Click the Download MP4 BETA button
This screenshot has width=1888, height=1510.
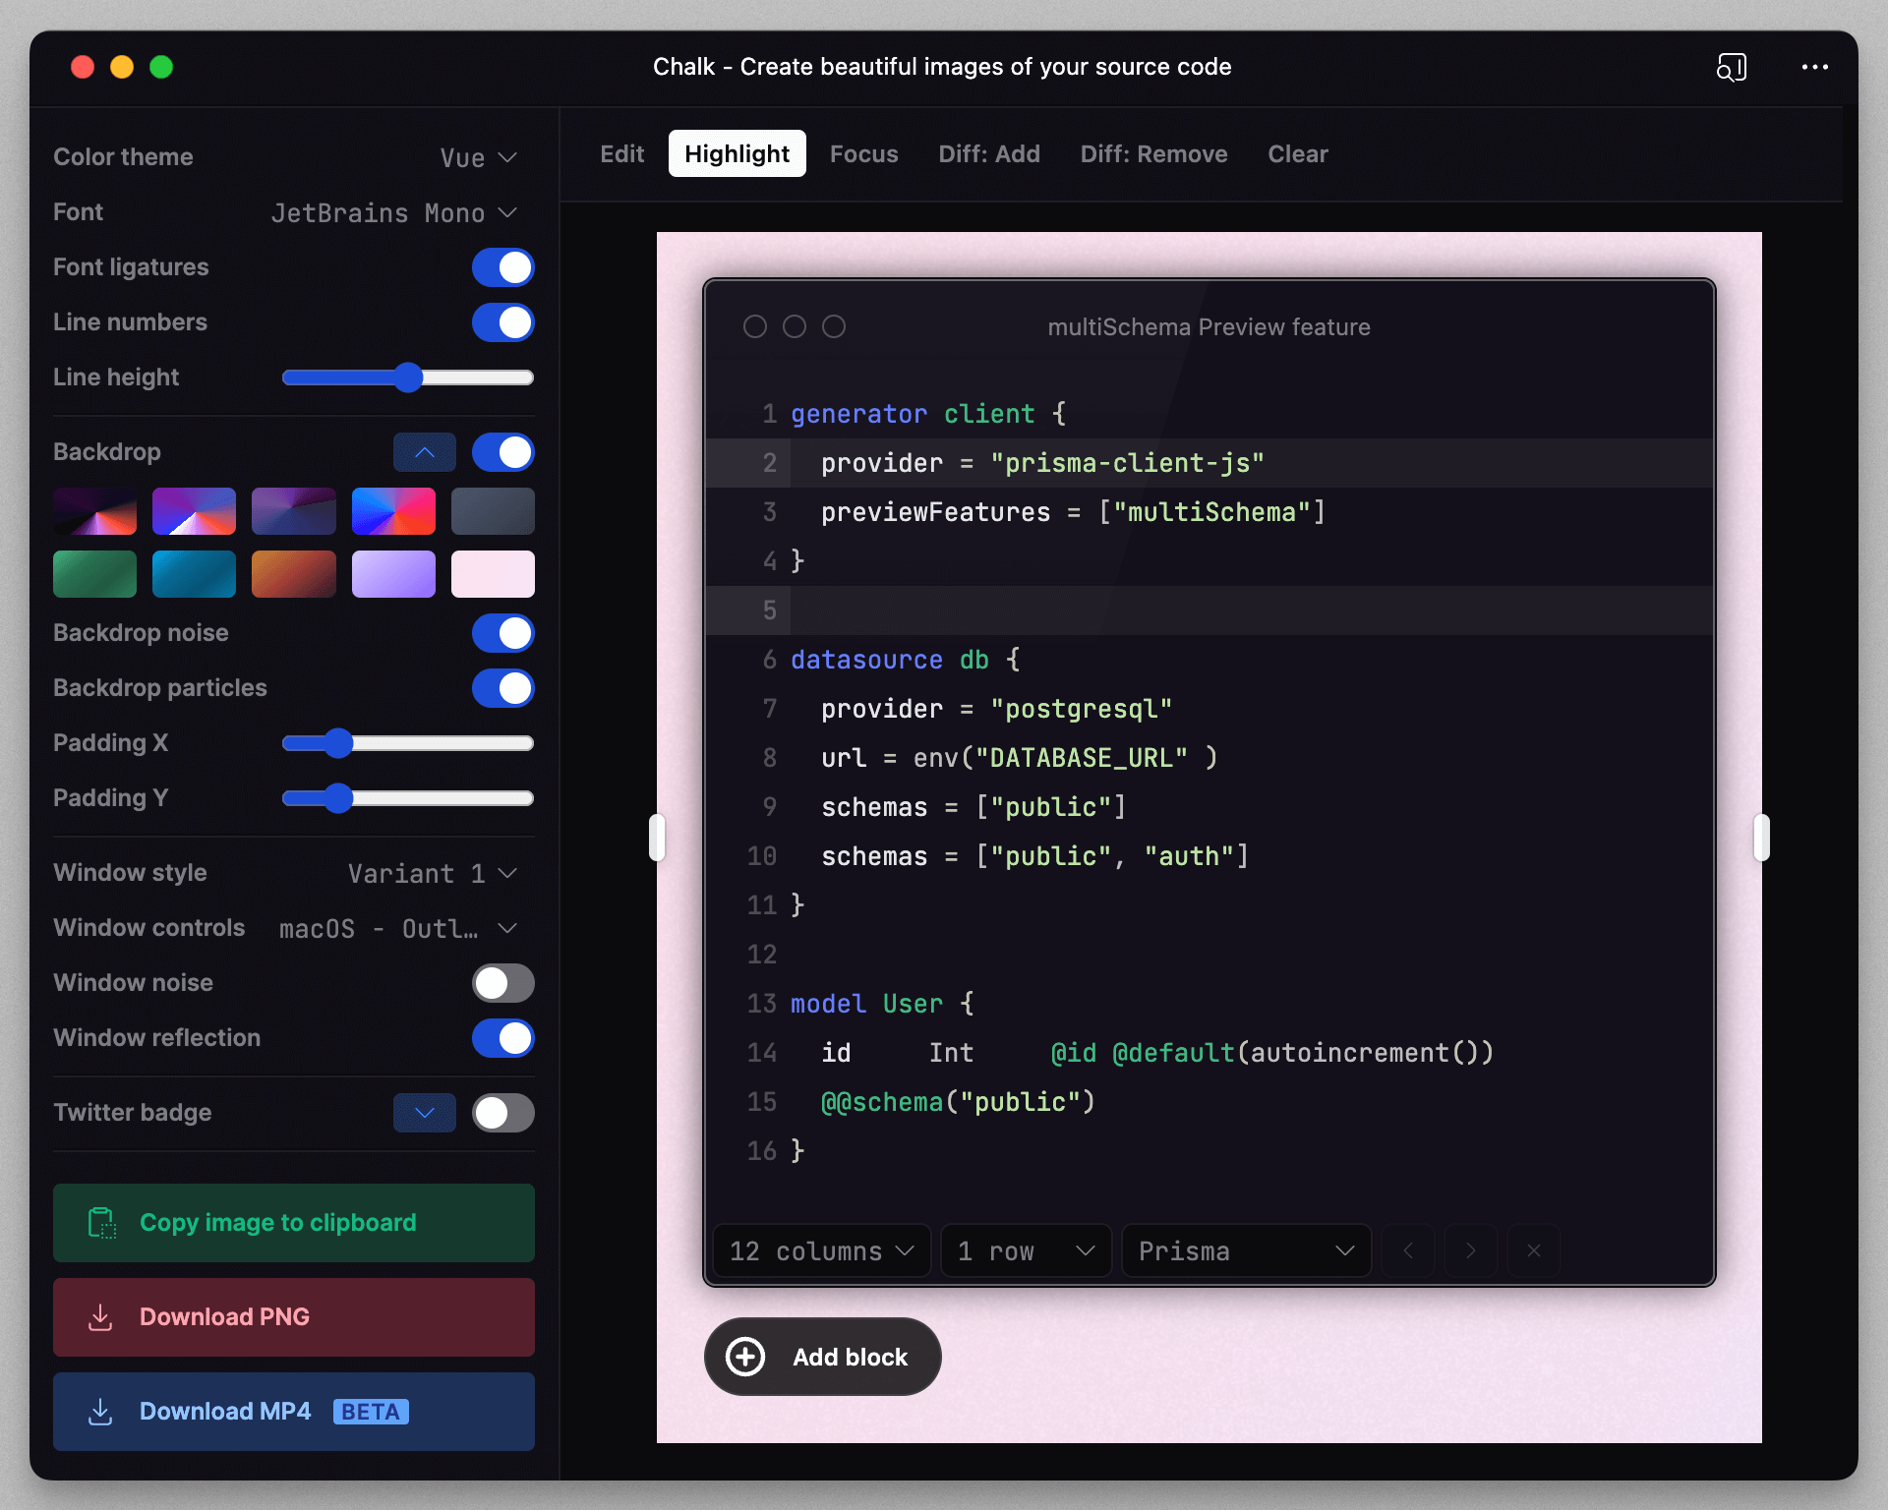tap(293, 1412)
